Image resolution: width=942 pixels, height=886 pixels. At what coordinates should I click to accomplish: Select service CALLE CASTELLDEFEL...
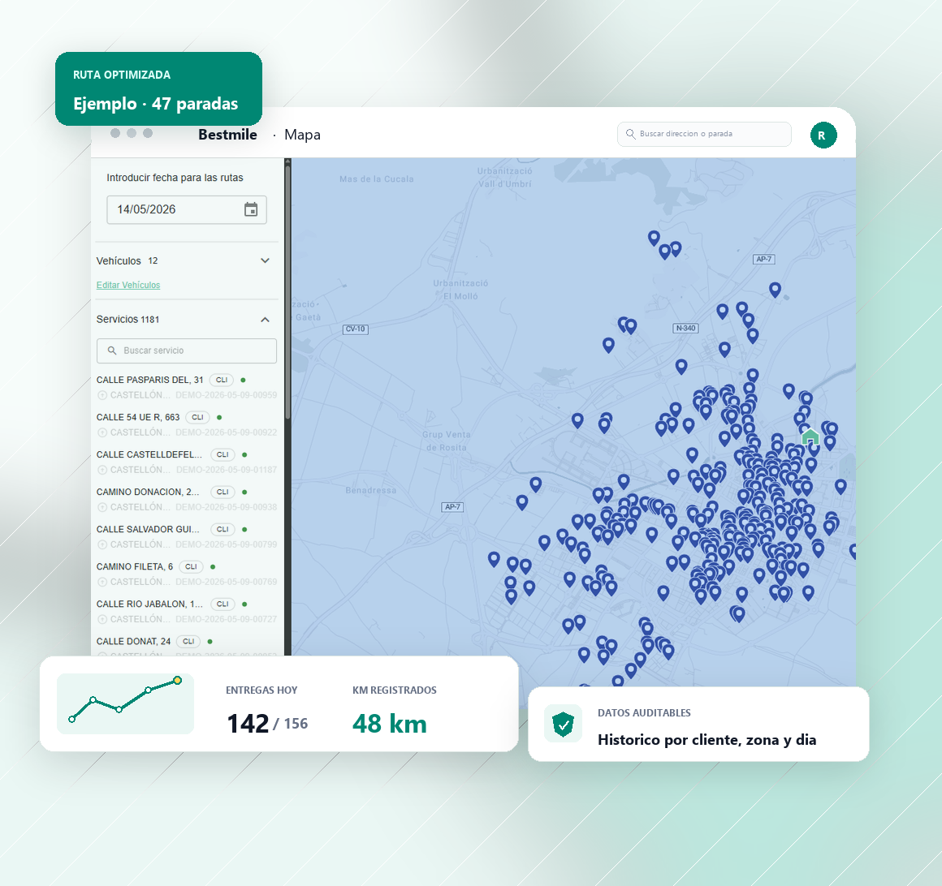(x=149, y=454)
